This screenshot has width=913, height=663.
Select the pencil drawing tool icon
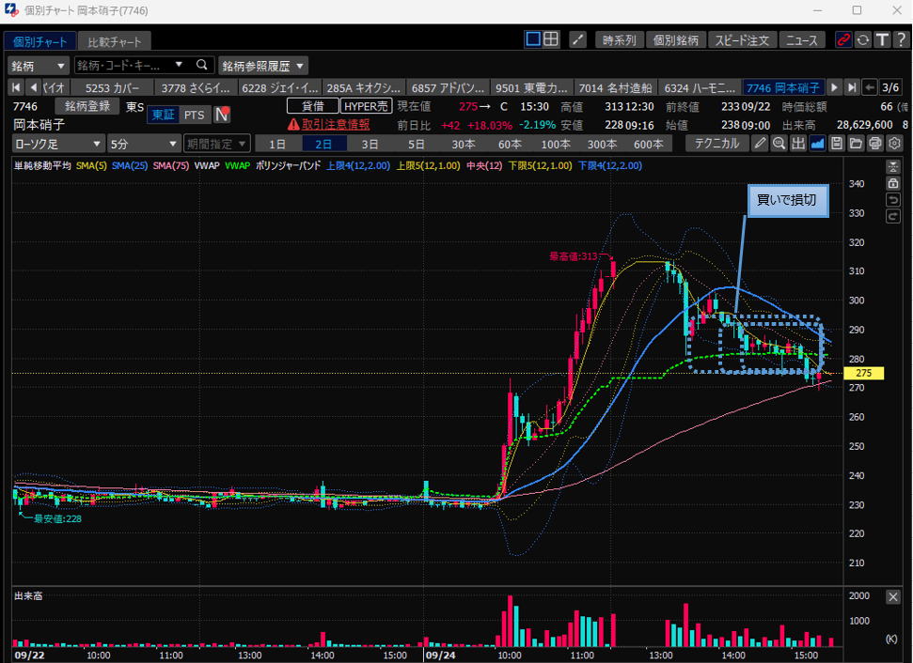[x=761, y=144]
